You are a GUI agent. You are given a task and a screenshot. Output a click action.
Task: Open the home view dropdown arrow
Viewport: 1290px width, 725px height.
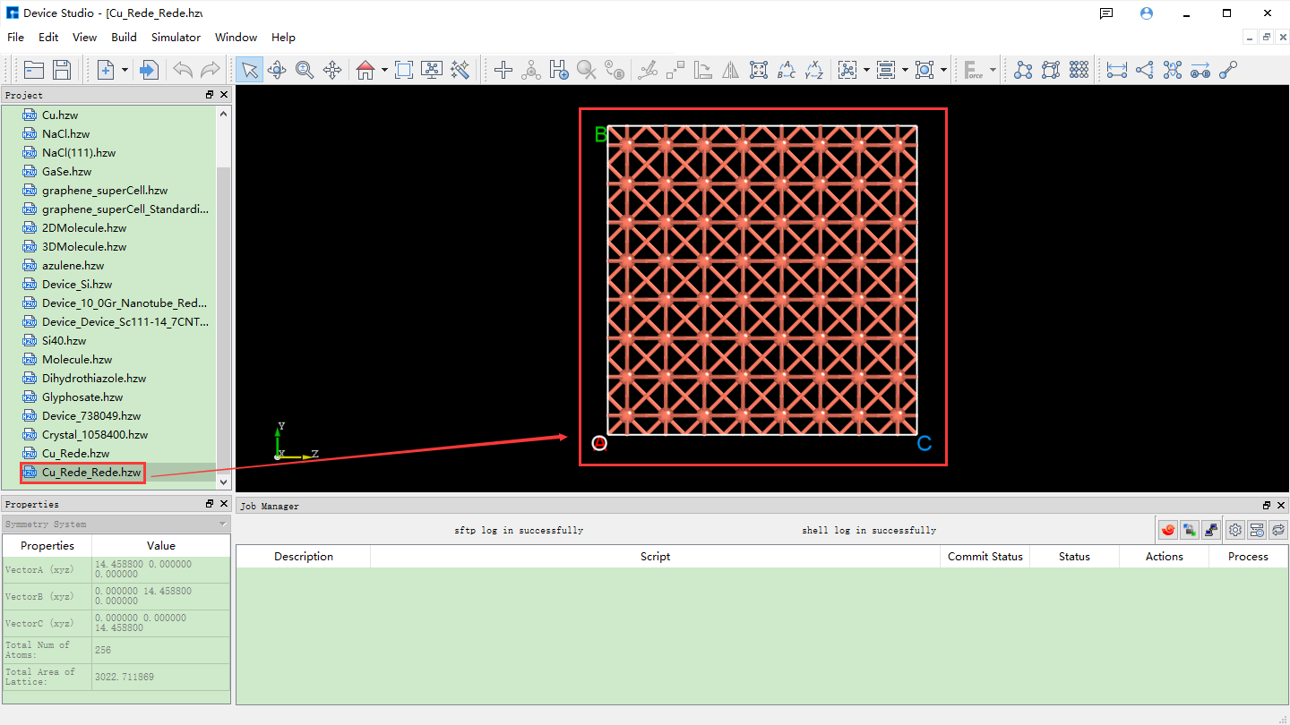click(383, 69)
